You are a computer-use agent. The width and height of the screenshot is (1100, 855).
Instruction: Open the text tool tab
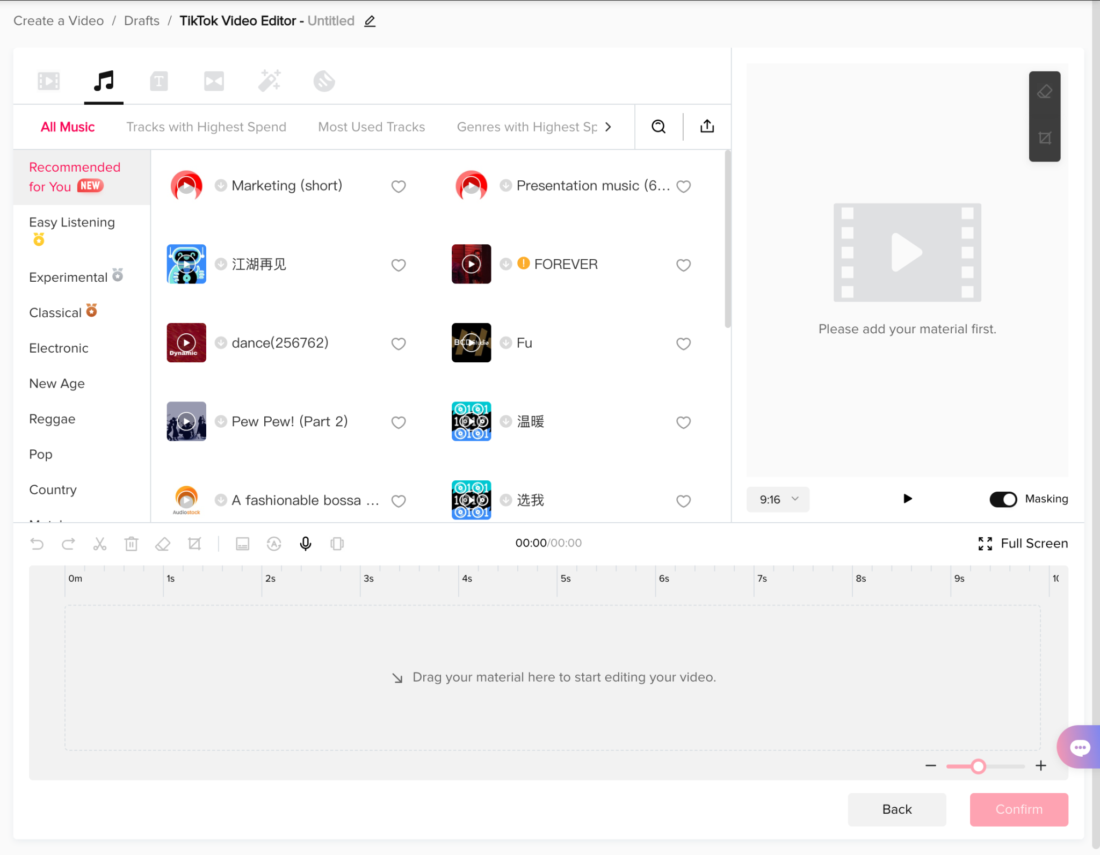[x=158, y=82]
